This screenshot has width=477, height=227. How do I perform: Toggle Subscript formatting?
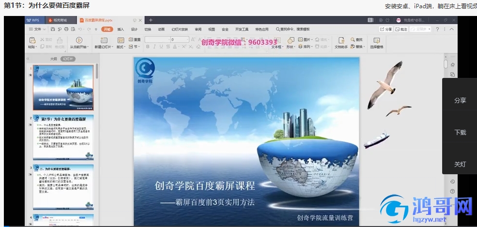pos(191,47)
